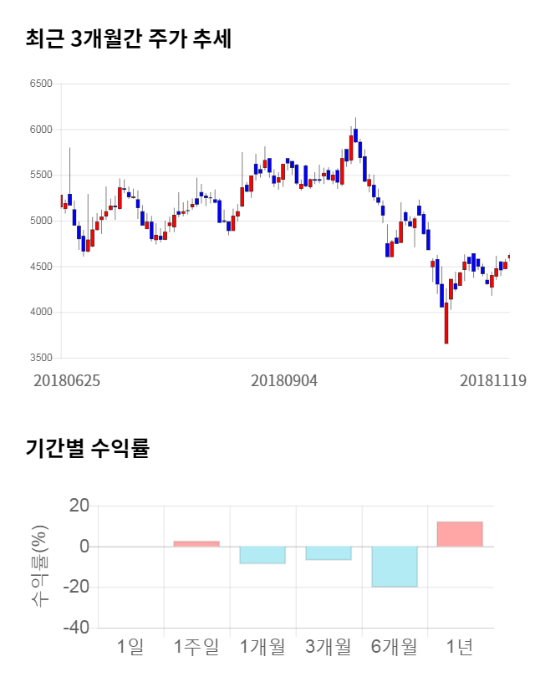Image resolution: width=535 pixels, height=677 pixels.
Task: Select the 3개월 axis label
Action: [329, 646]
